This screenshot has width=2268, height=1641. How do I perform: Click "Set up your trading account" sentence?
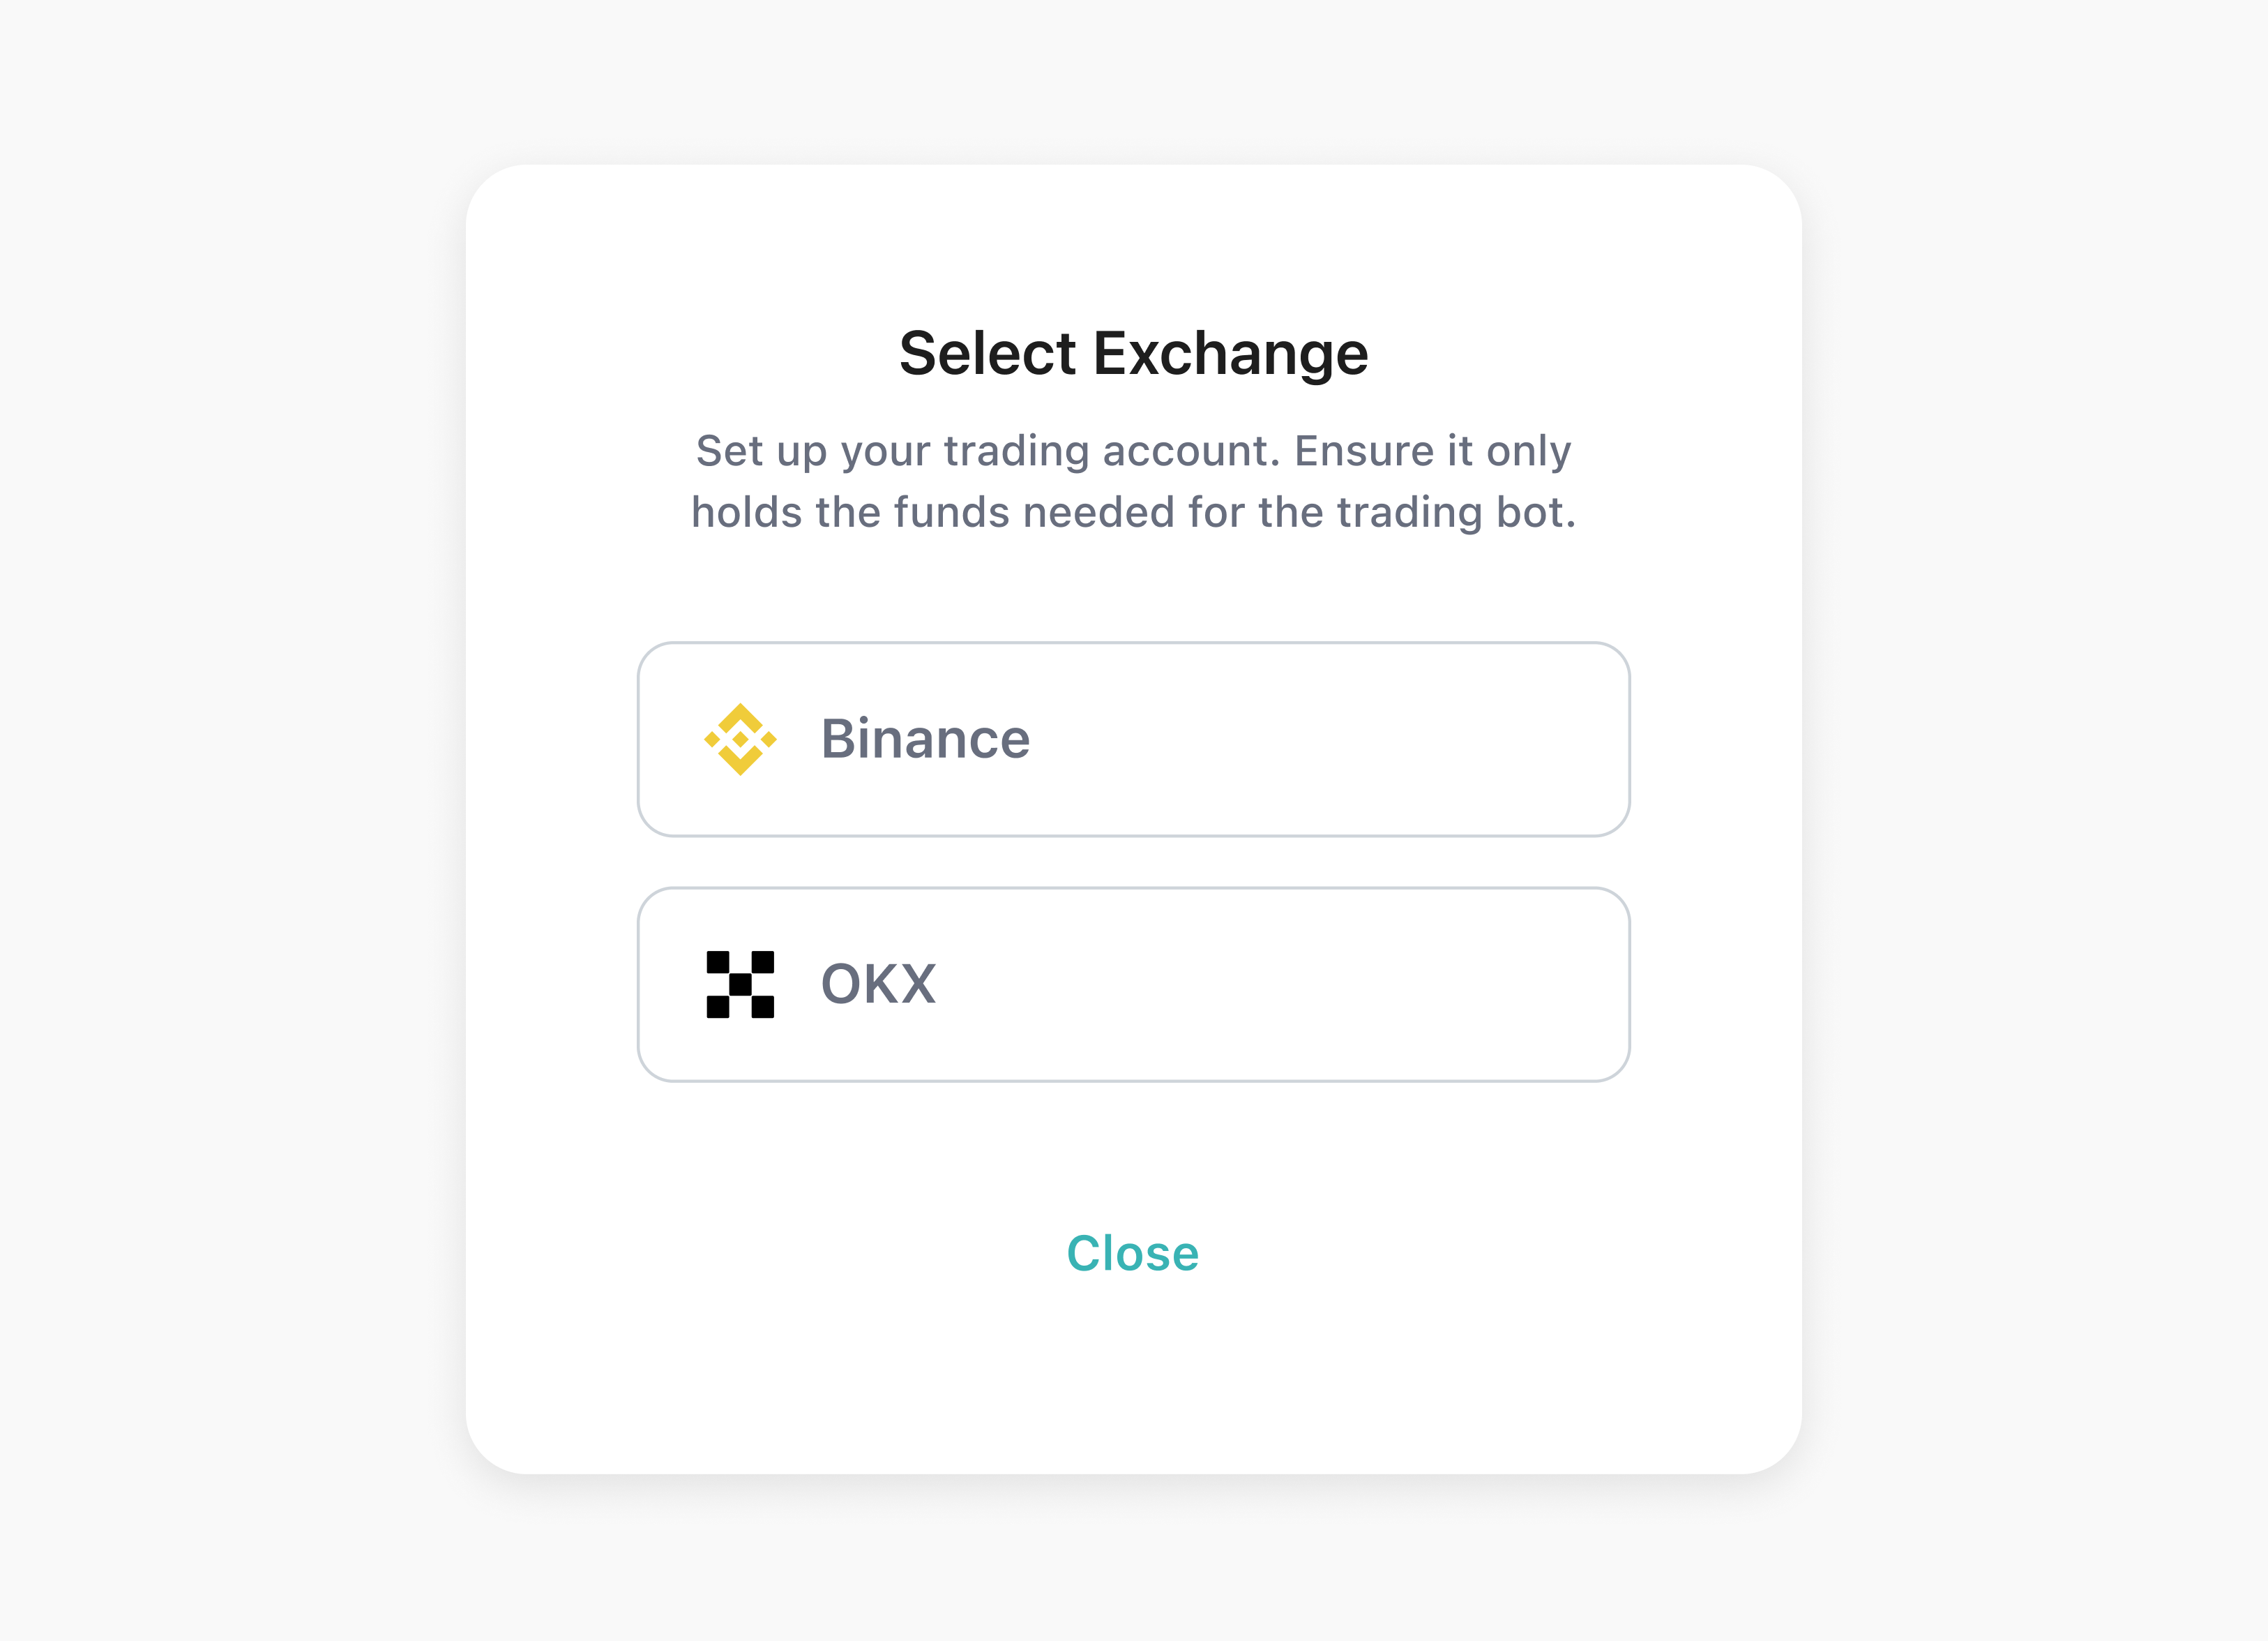[x=985, y=451]
